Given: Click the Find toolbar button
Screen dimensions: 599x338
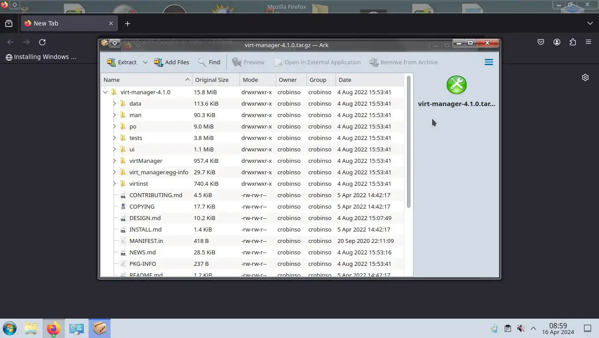Looking at the screenshot, I should tap(209, 62).
